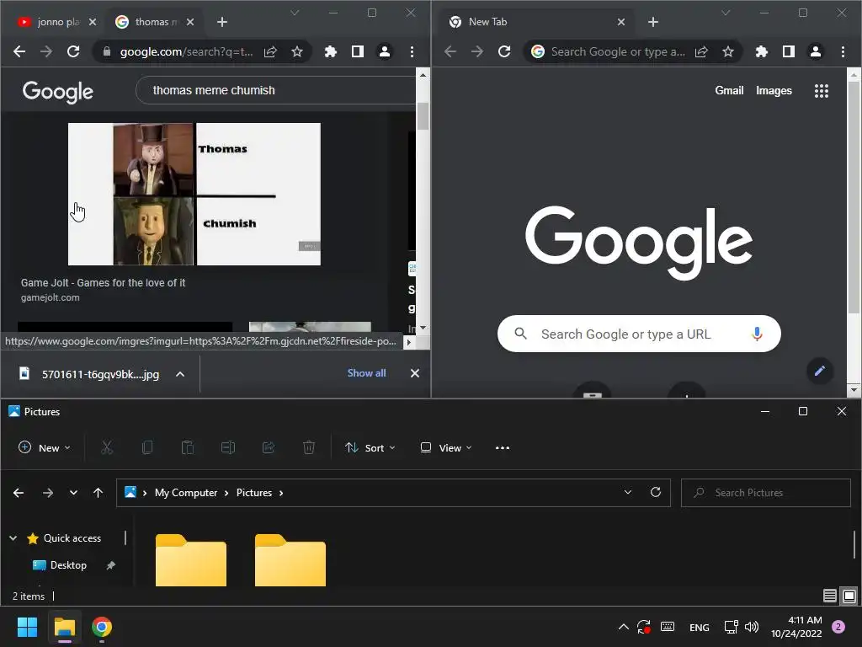This screenshot has height=647, width=862.
Task: Open File Explorer from the taskbar
Action: [64, 627]
